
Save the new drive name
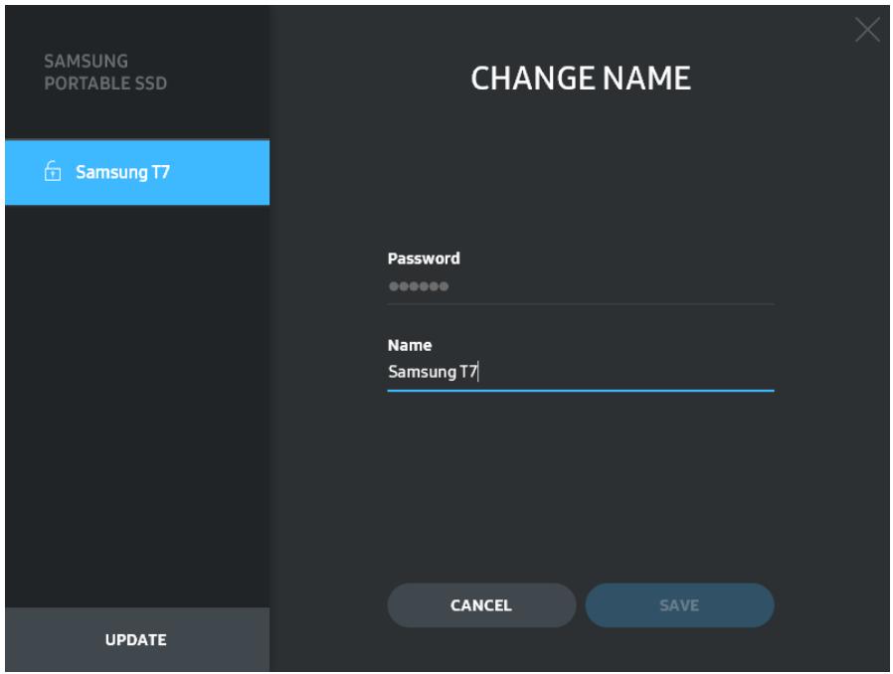(679, 605)
